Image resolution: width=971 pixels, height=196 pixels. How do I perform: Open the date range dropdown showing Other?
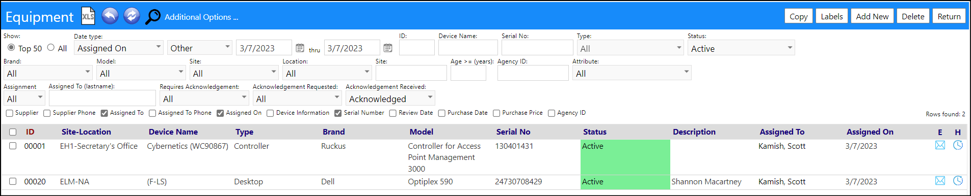(x=200, y=48)
